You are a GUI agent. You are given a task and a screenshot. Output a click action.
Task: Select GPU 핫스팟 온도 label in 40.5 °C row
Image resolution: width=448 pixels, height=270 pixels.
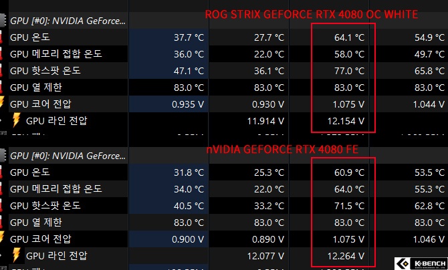tap(45, 206)
